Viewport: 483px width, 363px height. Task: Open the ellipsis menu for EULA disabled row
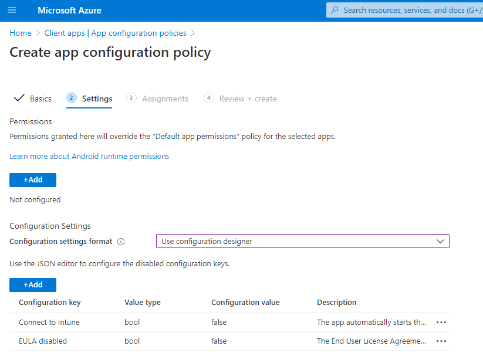click(441, 341)
